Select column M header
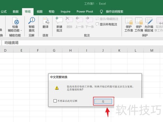The height and width of the screenshot is (122, 163). (152, 50)
